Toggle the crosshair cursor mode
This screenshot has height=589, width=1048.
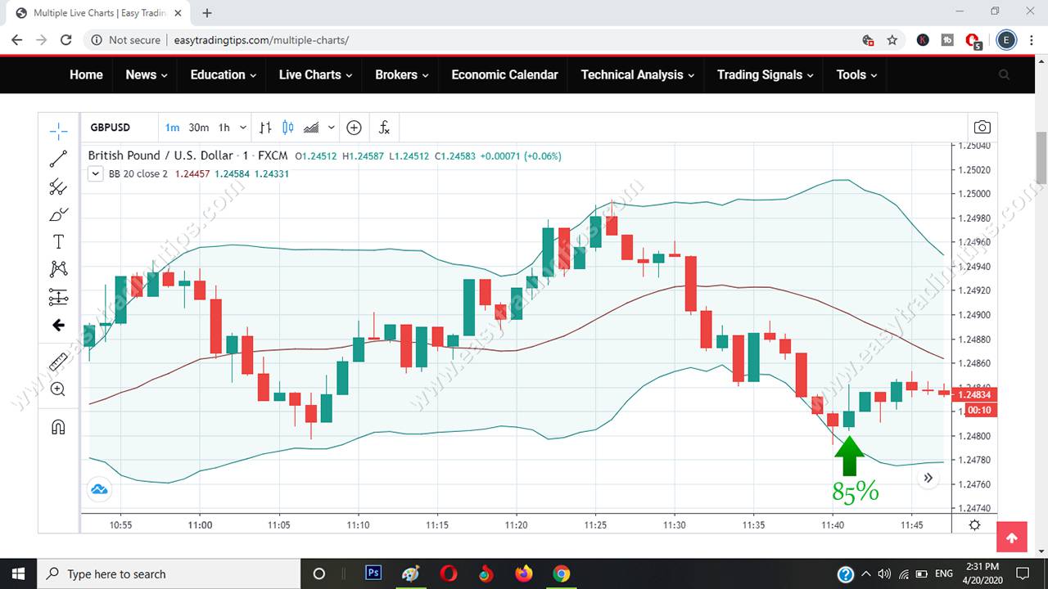click(57, 130)
